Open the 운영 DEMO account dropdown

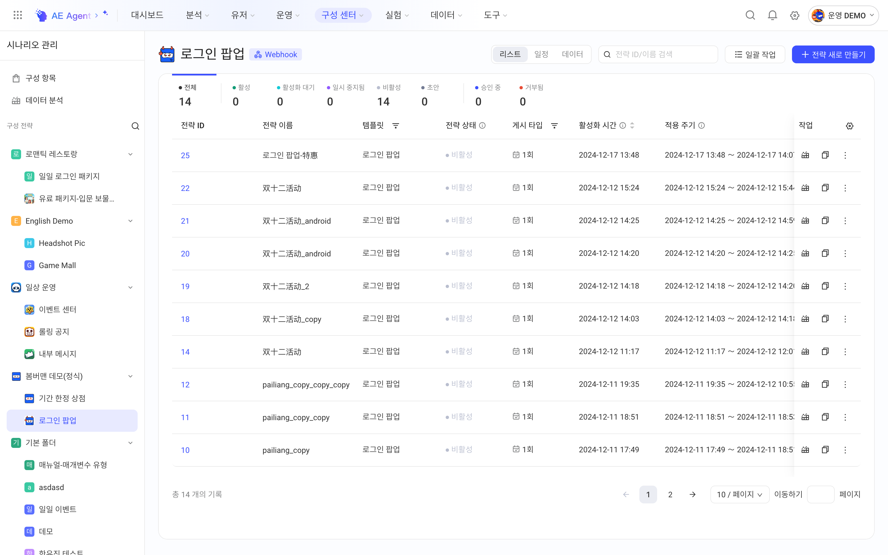843,16
